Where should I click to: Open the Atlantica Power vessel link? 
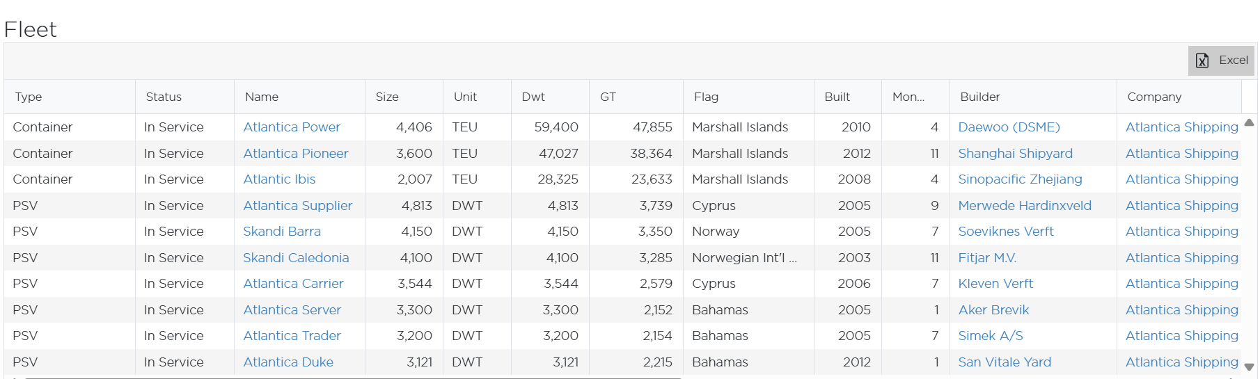pos(292,127)
